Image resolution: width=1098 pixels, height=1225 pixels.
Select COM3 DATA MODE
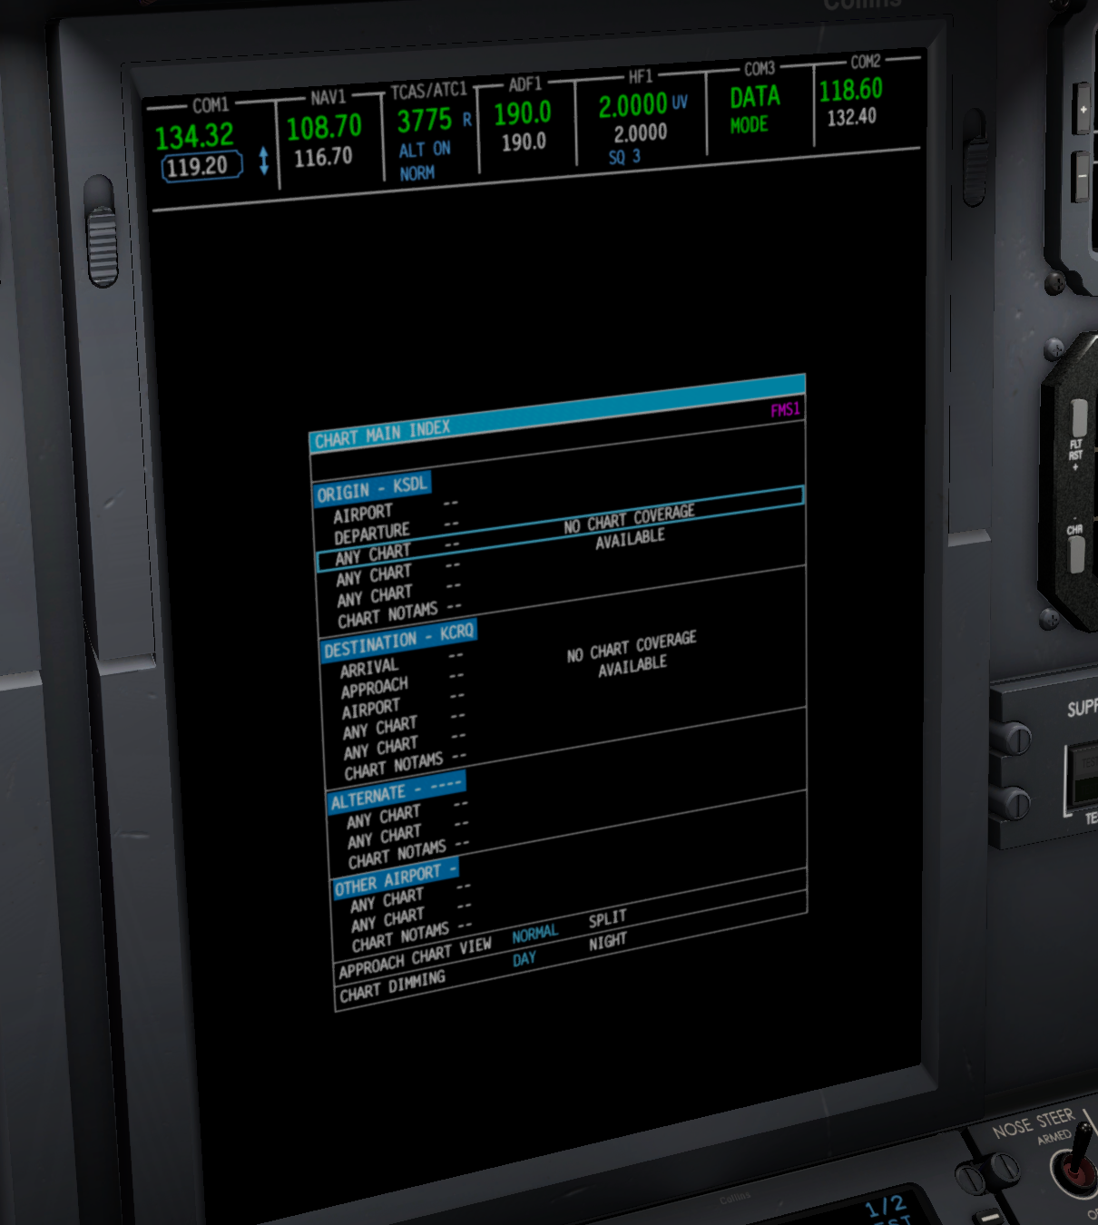[x=754, y=110]
